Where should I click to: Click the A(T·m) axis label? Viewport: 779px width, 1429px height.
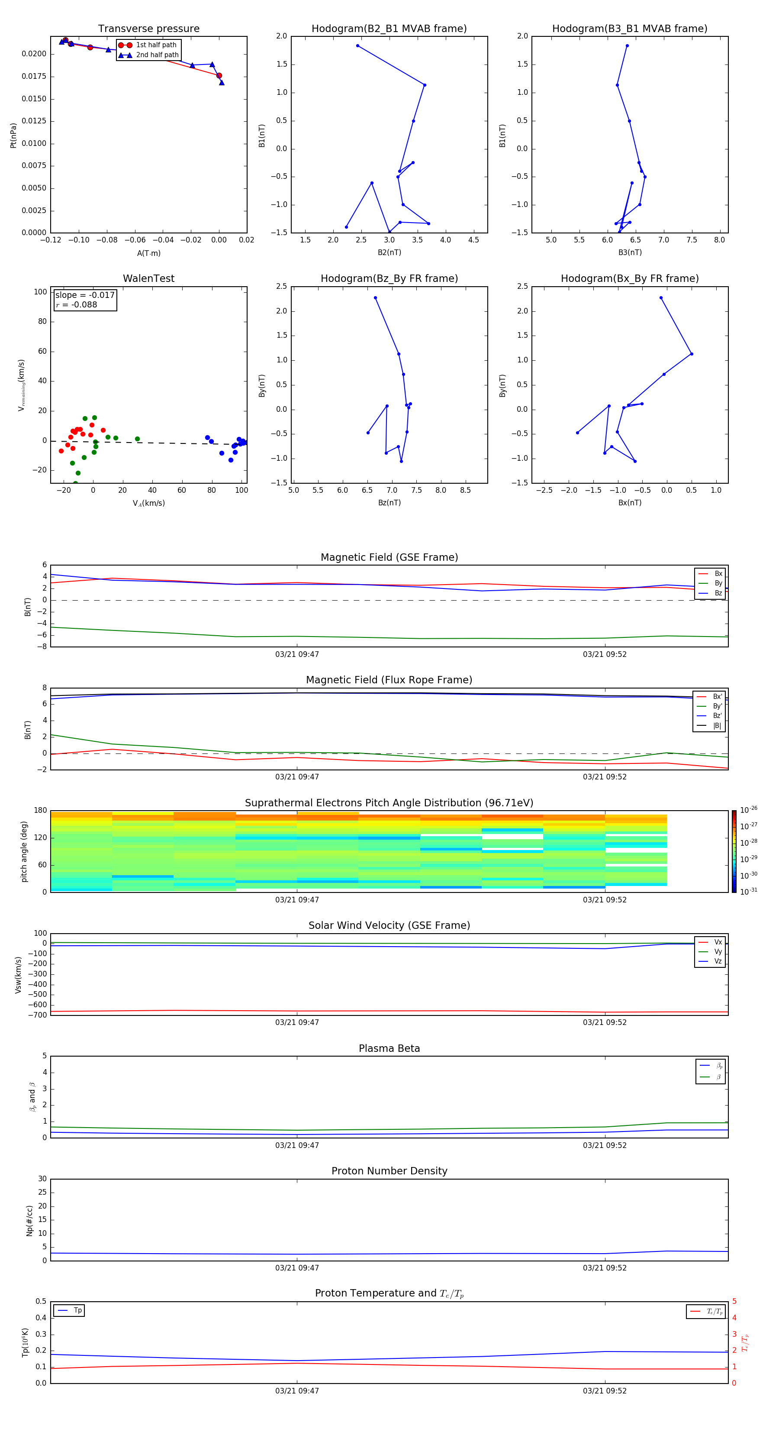coord(148,253)
